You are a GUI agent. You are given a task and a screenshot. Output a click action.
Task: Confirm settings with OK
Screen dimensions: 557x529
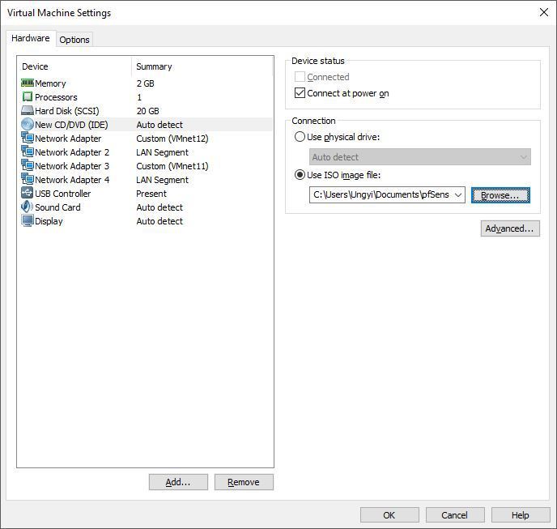(x=389, y=515)
